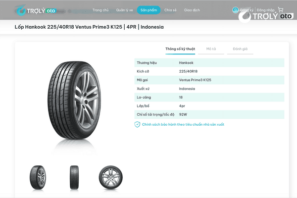Click the Indonesia origin value
The width and height of the screenshot is (297, 198).
(187, 89)
